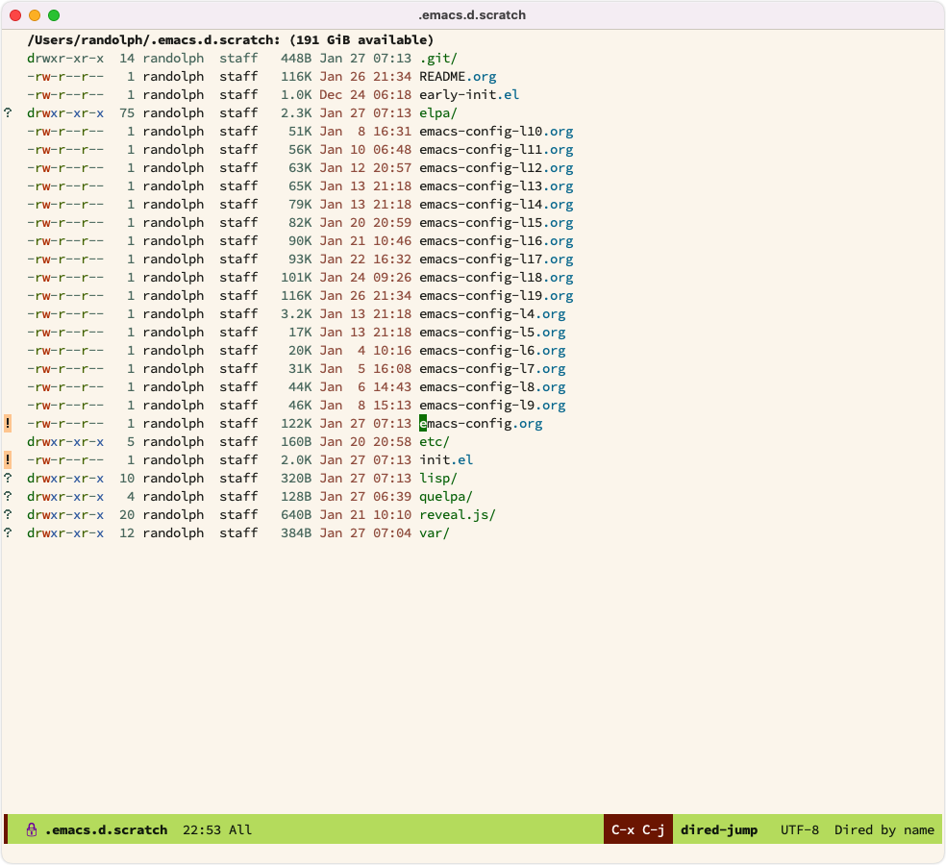Click the UTF-8 encoding indicator
946x865 pixels.
click(800, 830)
